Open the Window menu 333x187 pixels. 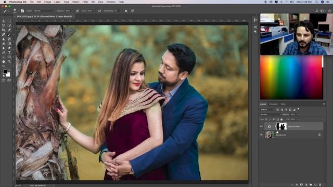[x=111, y=2]
